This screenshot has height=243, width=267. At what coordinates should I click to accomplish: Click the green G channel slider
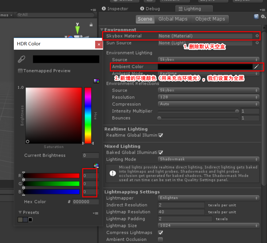click(52, 184)
